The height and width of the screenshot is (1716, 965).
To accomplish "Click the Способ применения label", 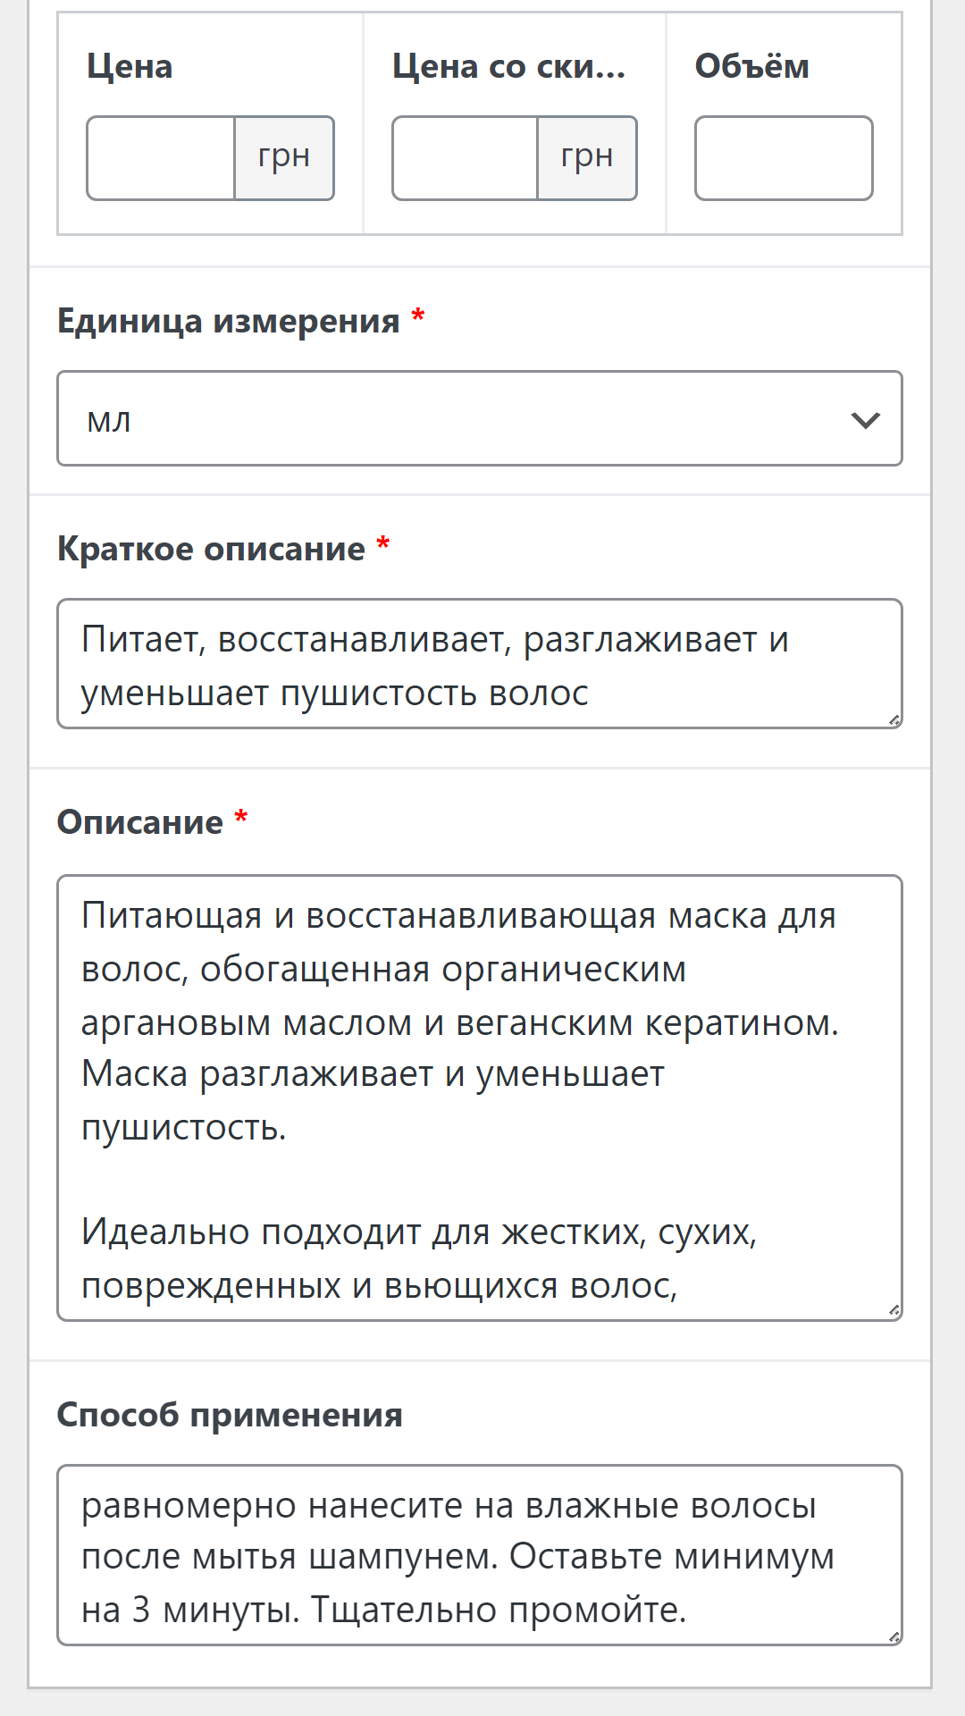I will click(230, 1415).
